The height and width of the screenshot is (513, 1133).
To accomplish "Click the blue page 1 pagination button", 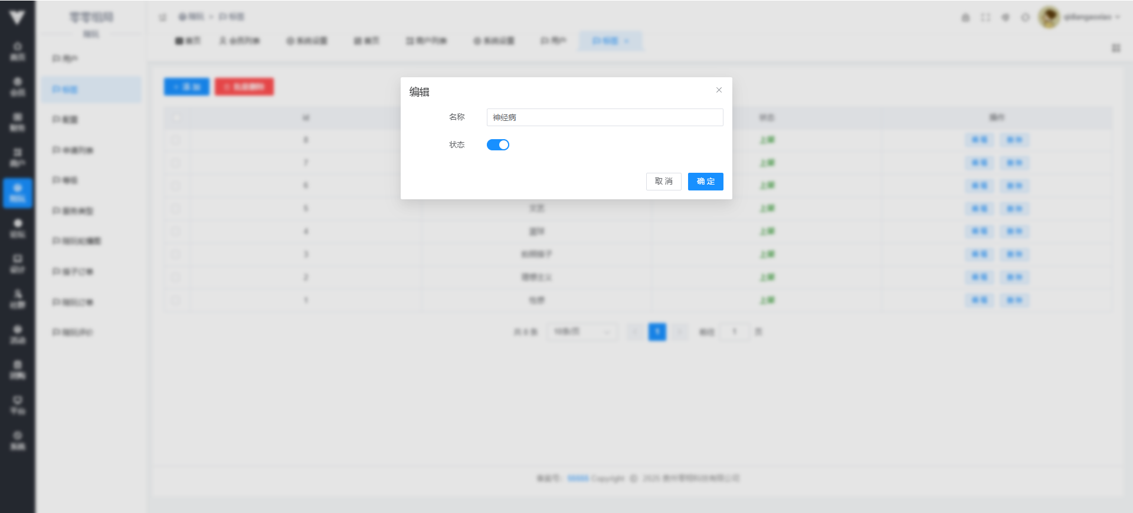I will coord(657,332).
